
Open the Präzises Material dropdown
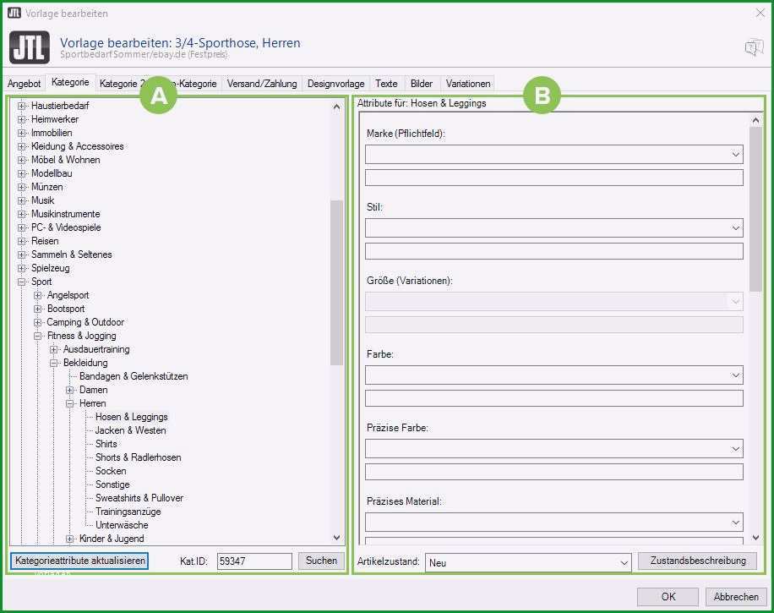tap(553, 523)
